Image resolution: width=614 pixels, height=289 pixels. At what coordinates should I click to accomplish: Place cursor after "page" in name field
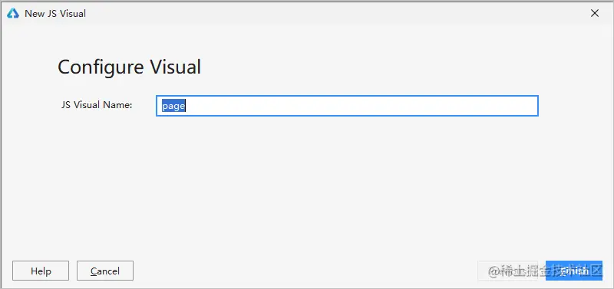click(187, 106)
